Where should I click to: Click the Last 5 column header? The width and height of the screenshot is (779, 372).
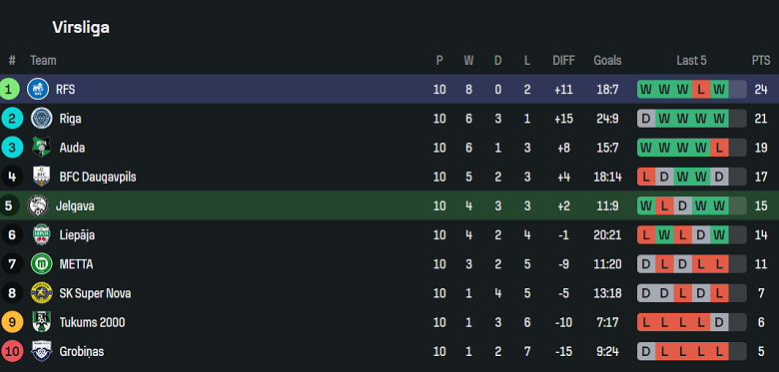(x=691, y=61)
